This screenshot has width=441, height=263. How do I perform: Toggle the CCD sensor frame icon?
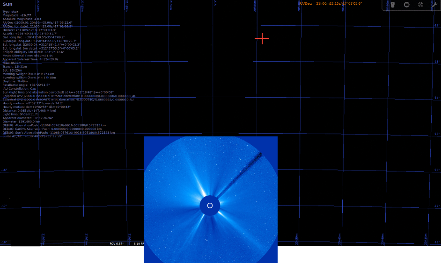407,5
